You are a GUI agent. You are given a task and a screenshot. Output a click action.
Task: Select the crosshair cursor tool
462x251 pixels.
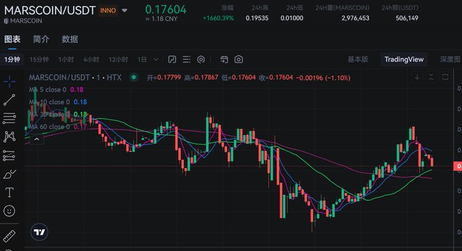tap(10, 81)
